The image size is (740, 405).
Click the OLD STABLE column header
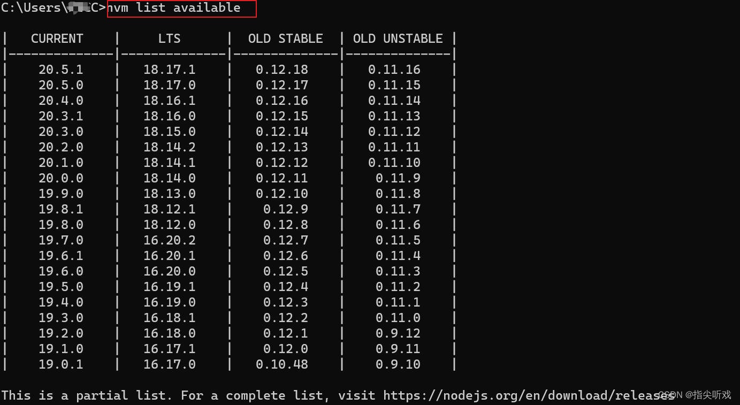click(286, 39)
